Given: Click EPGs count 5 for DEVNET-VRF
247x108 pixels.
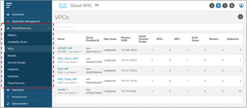Looking at the screenshot, I should coord(170,50).
